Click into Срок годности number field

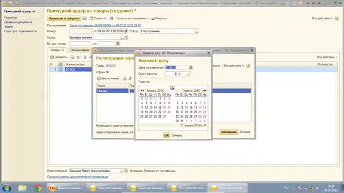click(x=171, y=74)
